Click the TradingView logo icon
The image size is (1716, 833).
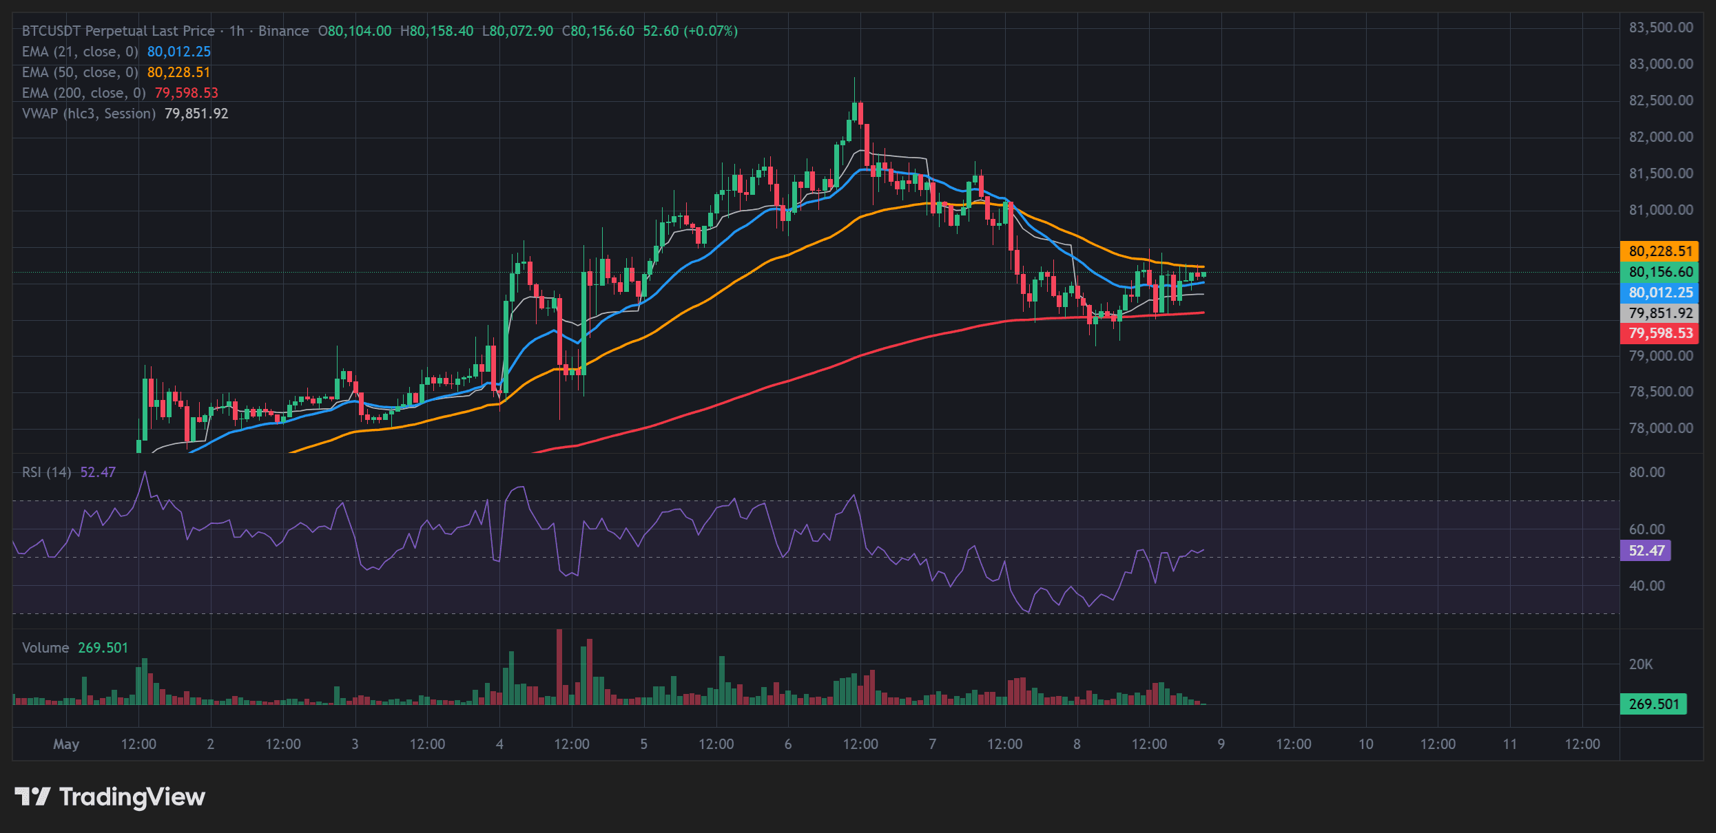click(32, 797)
